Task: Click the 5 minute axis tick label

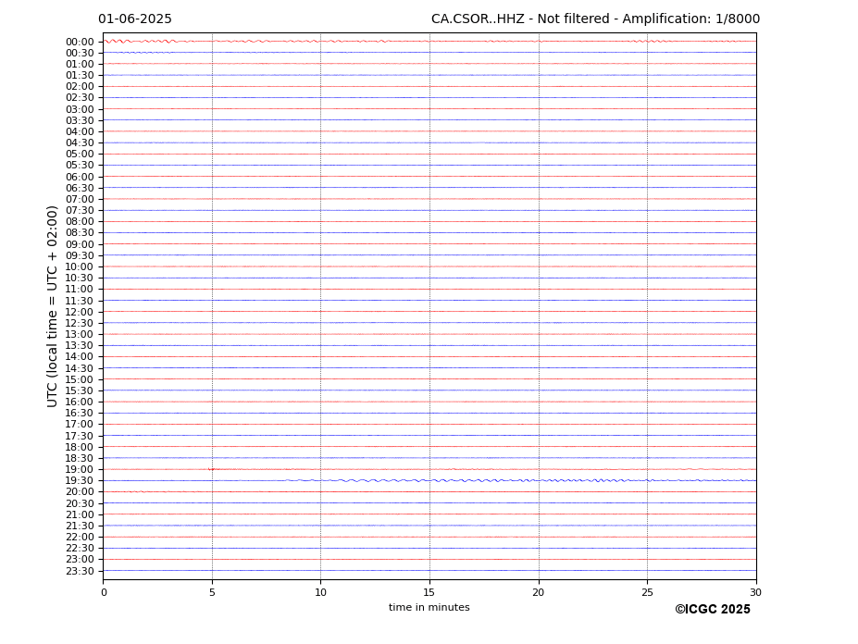Action: coord(212,592)
